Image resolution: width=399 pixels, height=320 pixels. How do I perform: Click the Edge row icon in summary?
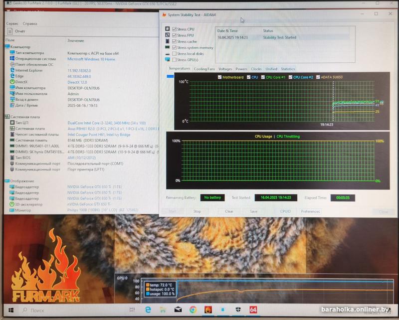click(x=12, y=76)
